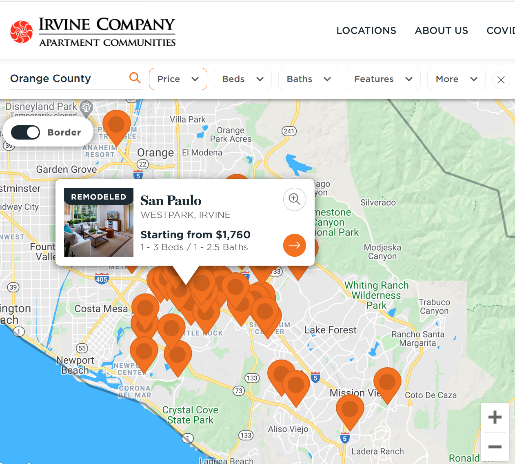Screen dimensions: 515x464
Task: Click the Remodeled badge on San Paulo card
Action: (x=99, y=197)
